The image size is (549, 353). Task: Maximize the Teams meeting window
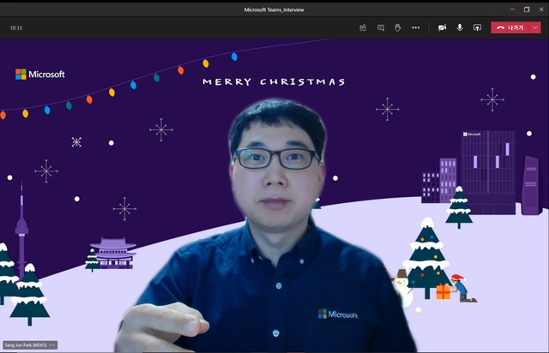click(524, 9)
